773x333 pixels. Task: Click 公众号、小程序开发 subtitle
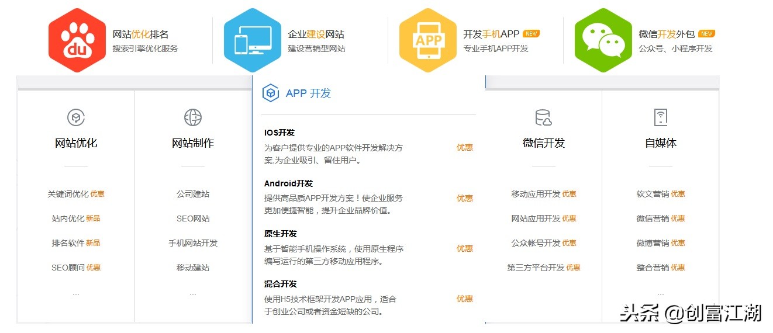676,48
